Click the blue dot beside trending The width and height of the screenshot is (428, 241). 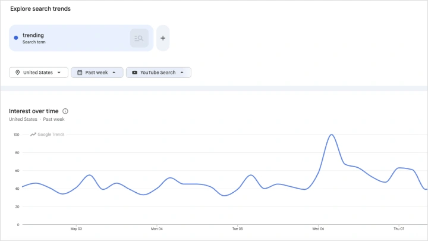tap(16, 37)
